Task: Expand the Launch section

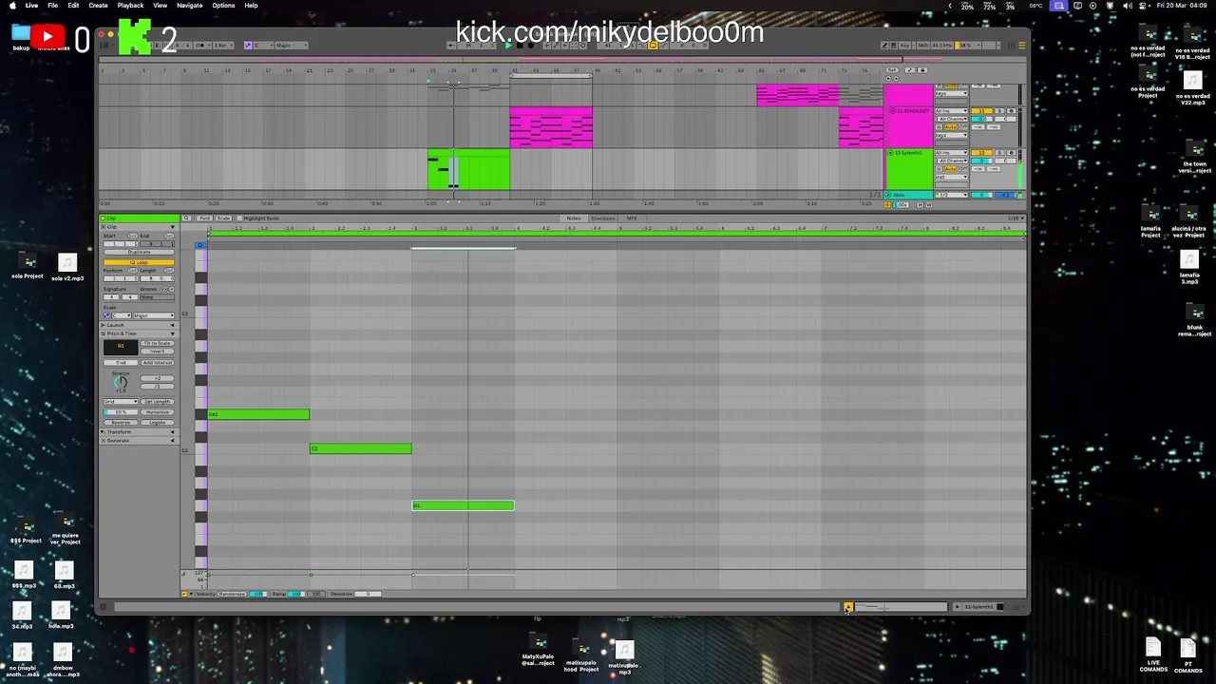Action: pos(172,325)
